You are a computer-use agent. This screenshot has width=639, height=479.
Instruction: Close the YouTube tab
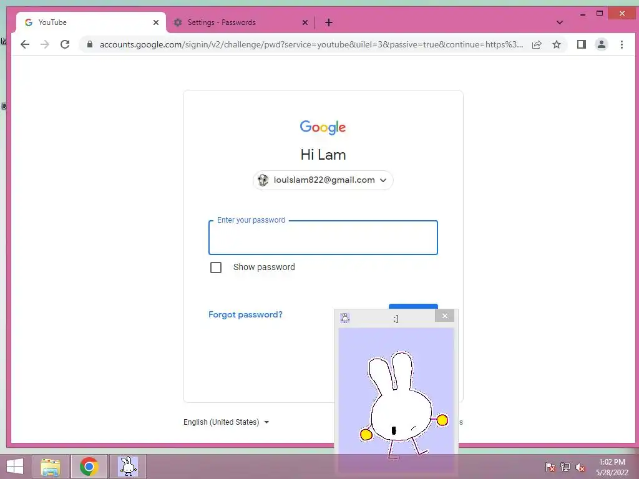(155, 22)
